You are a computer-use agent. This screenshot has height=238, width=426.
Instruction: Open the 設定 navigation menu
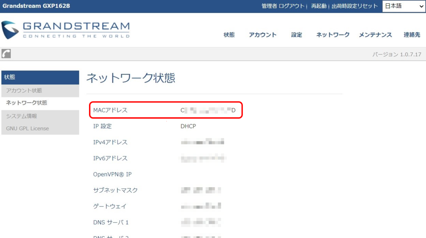tap(297, 35)
